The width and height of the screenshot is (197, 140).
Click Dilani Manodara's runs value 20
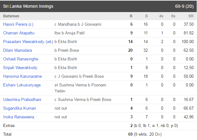(130, 50)
